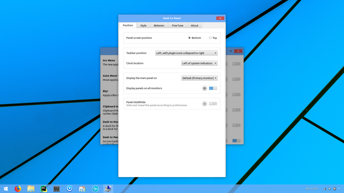
Task: Close the background extensions window
Action: tap(238, 51)
